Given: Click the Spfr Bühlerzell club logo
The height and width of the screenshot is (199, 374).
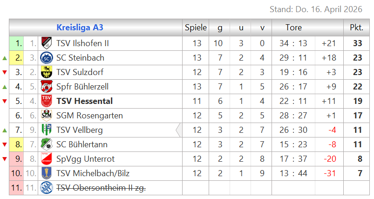Looking at the screenshot, I should tap(46, 87).
